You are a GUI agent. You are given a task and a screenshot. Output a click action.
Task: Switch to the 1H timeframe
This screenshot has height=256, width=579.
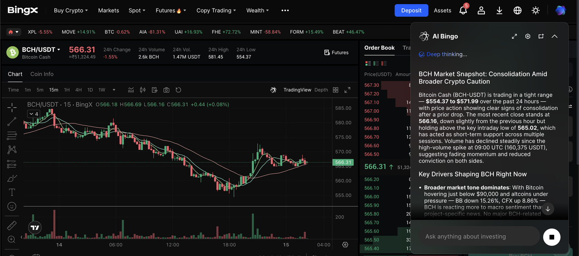tap(67, 90)
